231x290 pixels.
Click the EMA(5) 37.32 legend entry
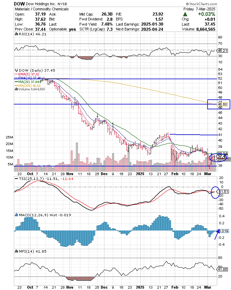point(27,74)
